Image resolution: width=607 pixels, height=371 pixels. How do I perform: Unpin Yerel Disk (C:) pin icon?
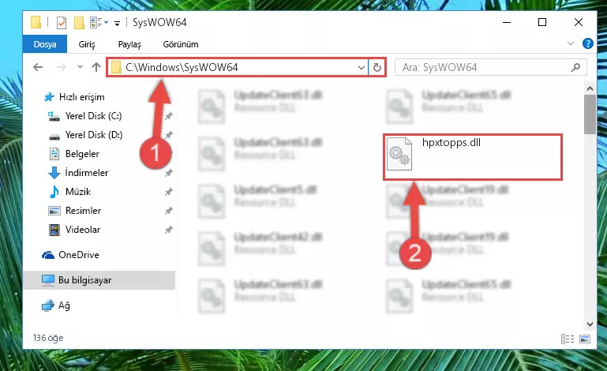coord(168,116)
